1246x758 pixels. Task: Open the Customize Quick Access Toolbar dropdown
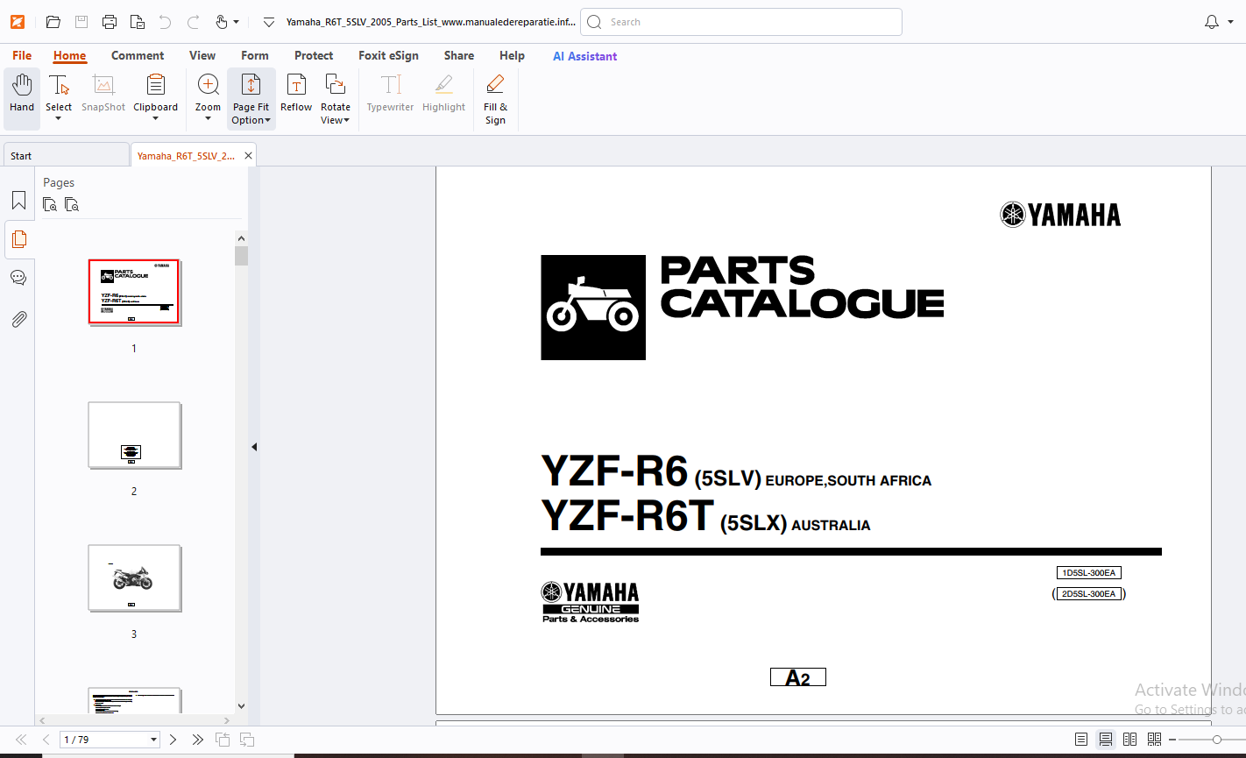[269, 22]
